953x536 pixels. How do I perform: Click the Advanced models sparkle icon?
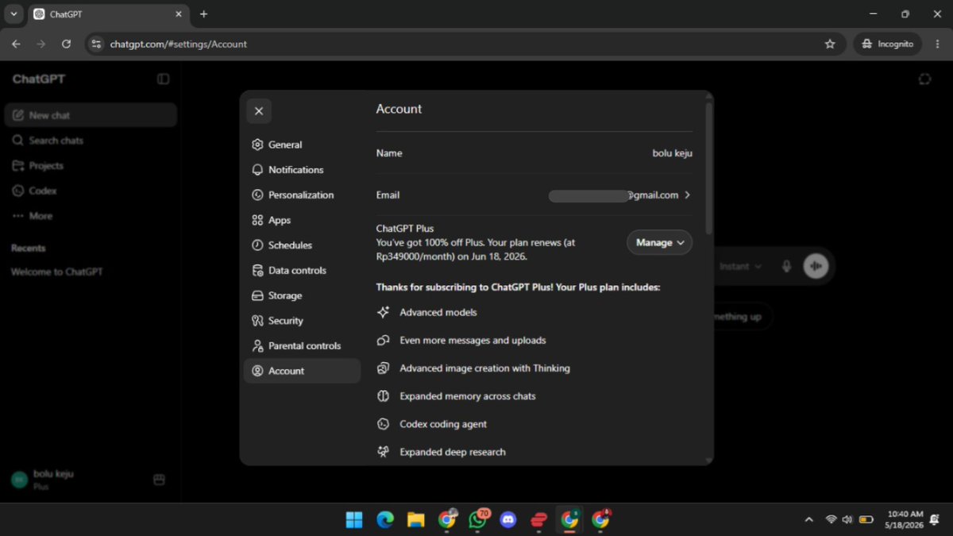tap(383, 312)
